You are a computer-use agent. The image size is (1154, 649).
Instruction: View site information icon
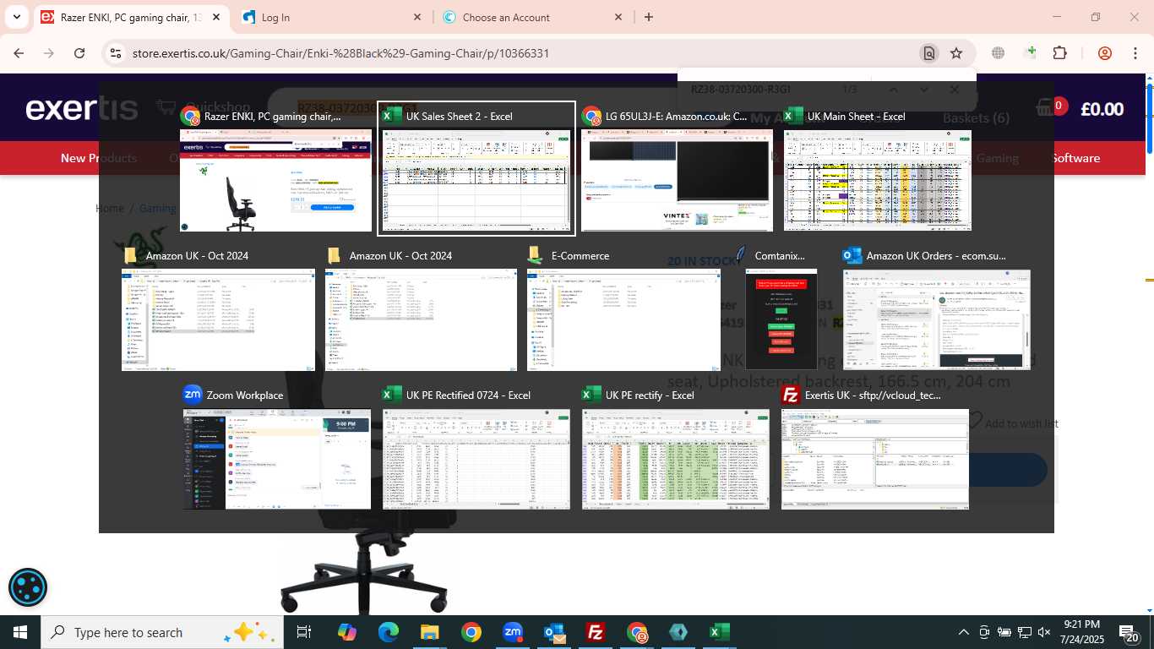[x=116, y=53]
